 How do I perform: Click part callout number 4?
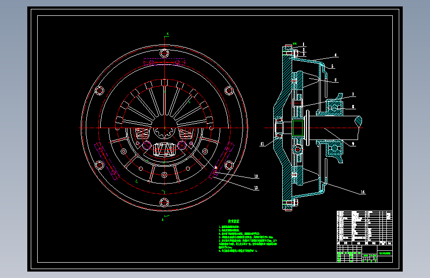[x=335, y=55]
